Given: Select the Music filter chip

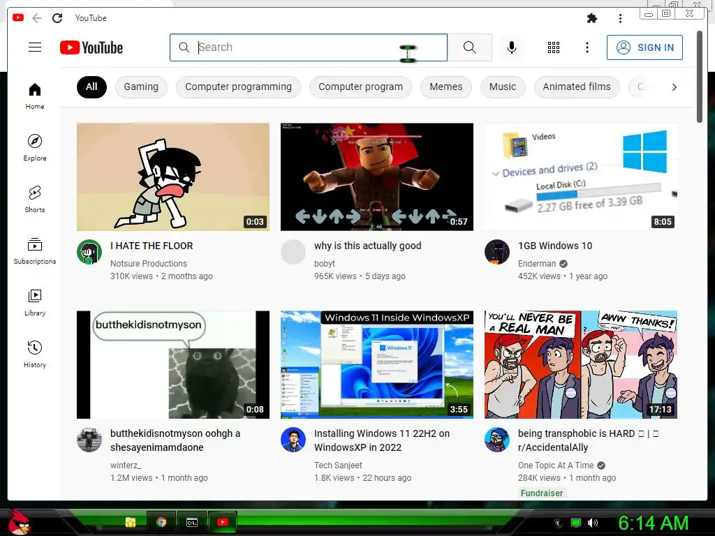Looking at the screenshot, I should [503, 87].
